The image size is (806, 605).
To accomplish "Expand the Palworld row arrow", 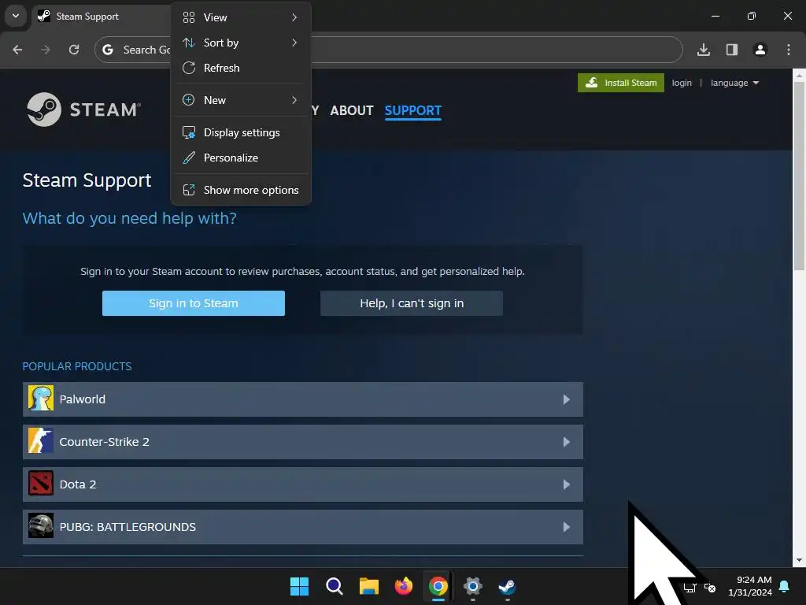I will pos(567,399).
